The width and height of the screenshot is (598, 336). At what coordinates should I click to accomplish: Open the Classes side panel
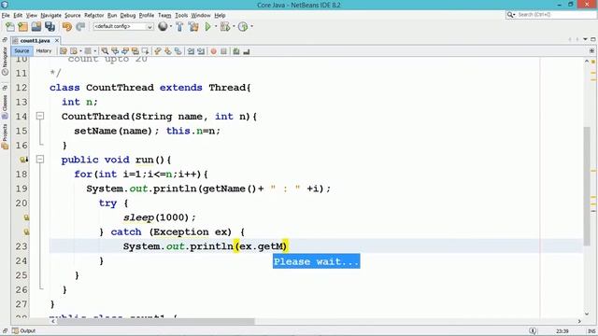click(5, 106)
